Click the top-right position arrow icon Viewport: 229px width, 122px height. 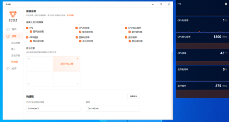pos(77,59)
